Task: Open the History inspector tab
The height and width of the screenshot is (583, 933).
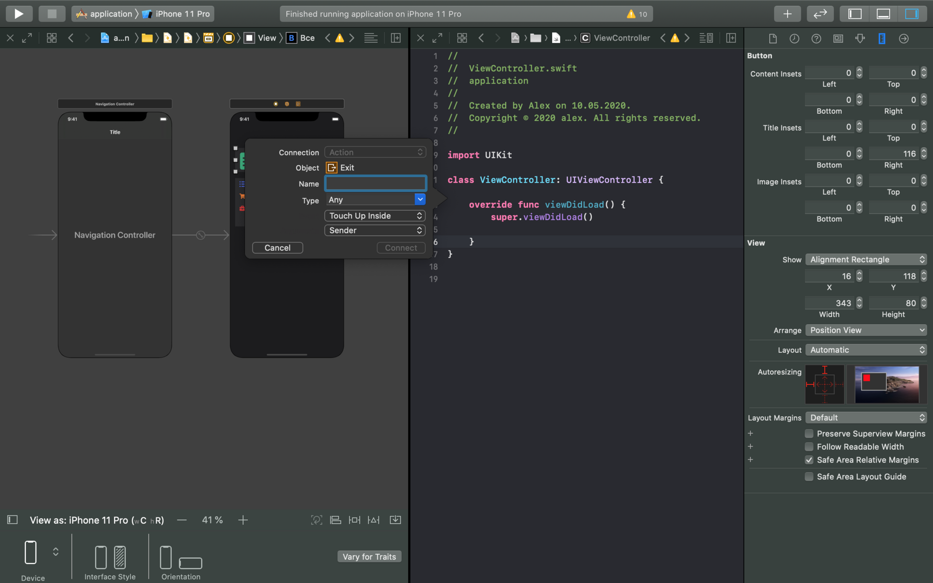Action: pos(795,38)
